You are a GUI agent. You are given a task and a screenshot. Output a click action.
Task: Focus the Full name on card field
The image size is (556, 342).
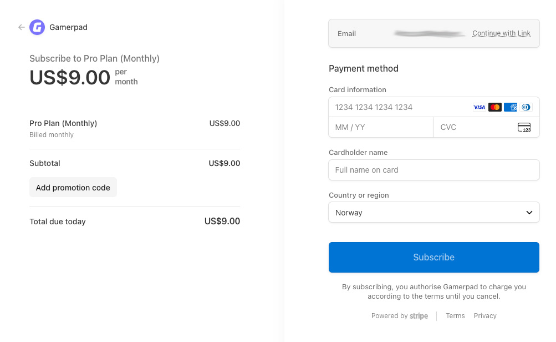pos(433,170)
